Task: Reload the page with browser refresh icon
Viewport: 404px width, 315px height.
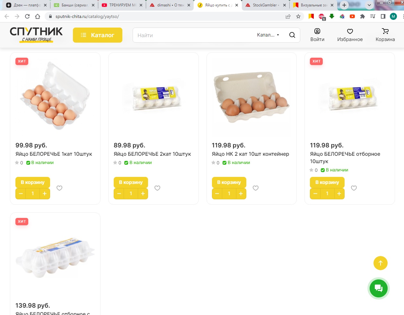Action: click(x=27, y=16)
